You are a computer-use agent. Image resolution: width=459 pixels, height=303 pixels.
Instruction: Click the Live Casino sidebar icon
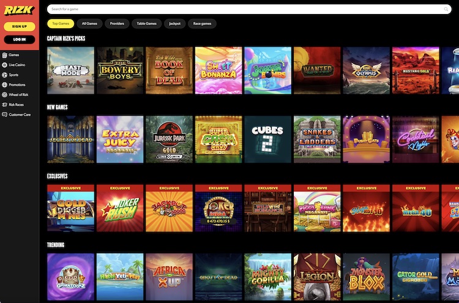click(4, 65)
